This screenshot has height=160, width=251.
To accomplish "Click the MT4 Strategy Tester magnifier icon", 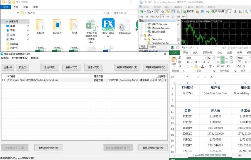I will click(x=178, y=11).
